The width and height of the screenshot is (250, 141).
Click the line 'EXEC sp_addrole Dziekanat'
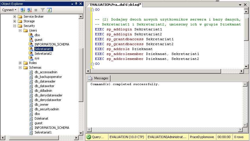pos(124,49)
